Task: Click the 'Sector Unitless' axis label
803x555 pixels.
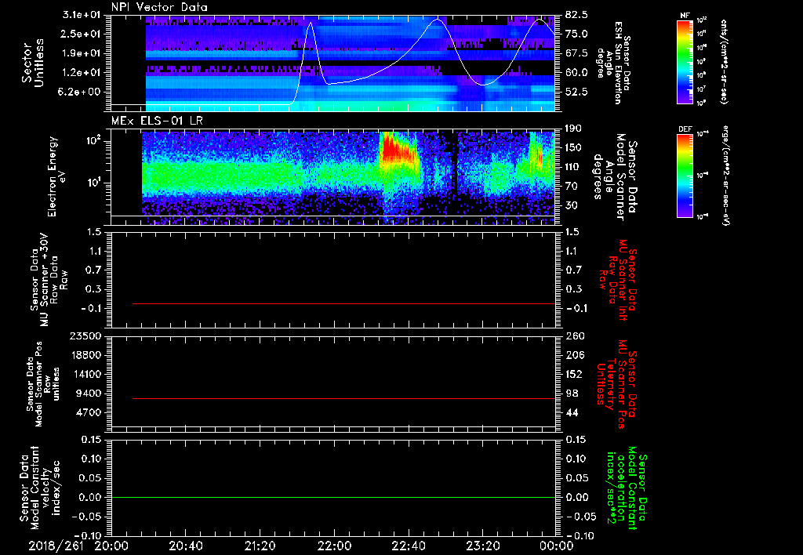Action: (33, 63)
